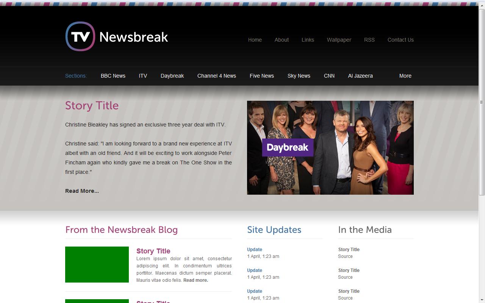
Task: Open the first Update in Site Updates
Action: tap(254, 250)
